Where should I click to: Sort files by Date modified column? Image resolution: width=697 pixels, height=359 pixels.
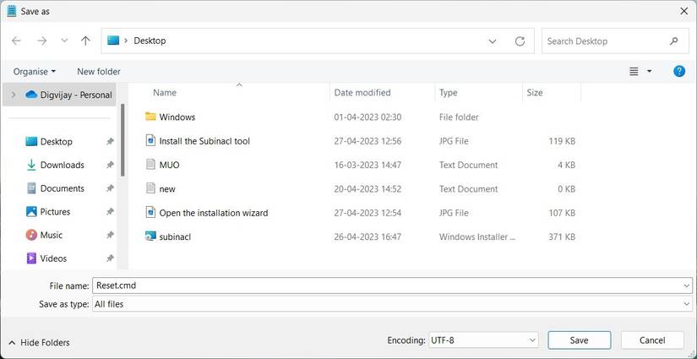[362, 92]
